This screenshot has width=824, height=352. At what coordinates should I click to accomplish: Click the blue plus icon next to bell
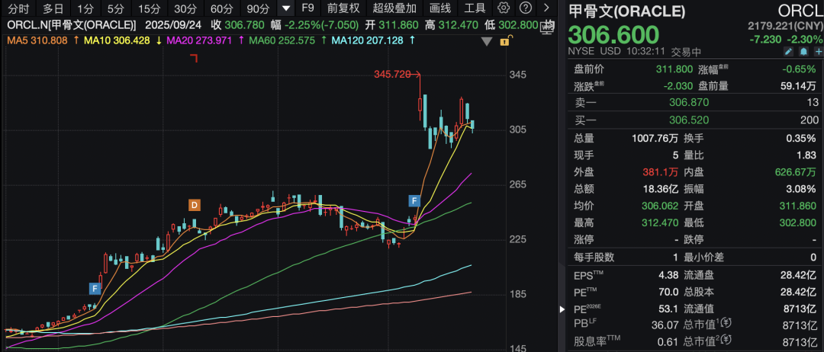pyautogui.click(x=818, y=51)
